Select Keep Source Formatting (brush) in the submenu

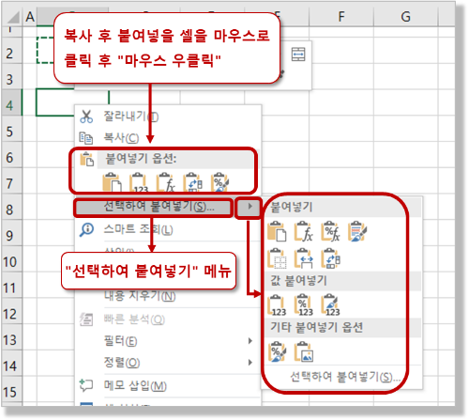[357, 232]
